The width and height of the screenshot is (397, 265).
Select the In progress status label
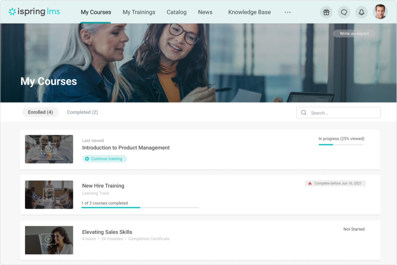click(x=341, y=139)
